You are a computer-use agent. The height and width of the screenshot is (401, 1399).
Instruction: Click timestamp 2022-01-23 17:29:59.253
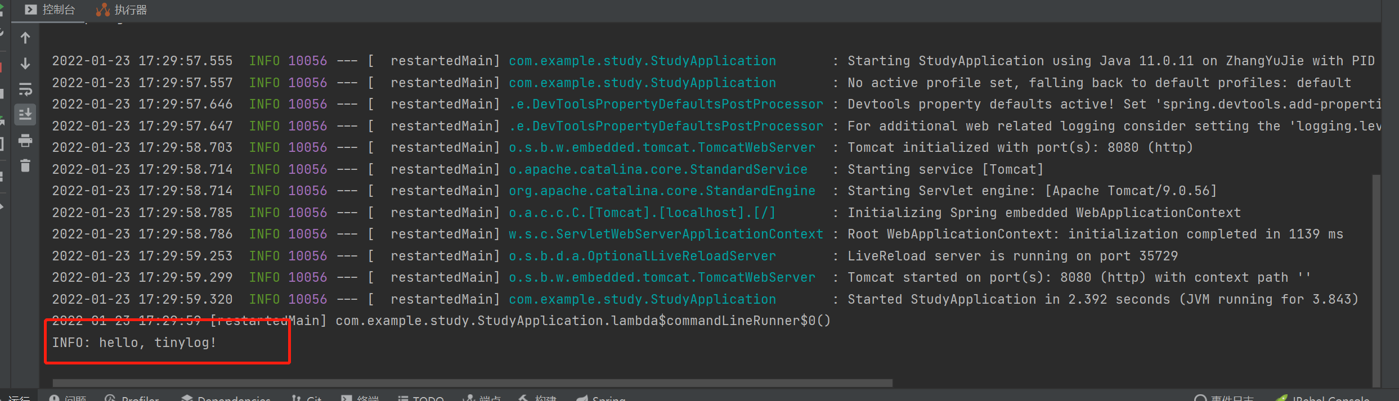tap(142, 256)
